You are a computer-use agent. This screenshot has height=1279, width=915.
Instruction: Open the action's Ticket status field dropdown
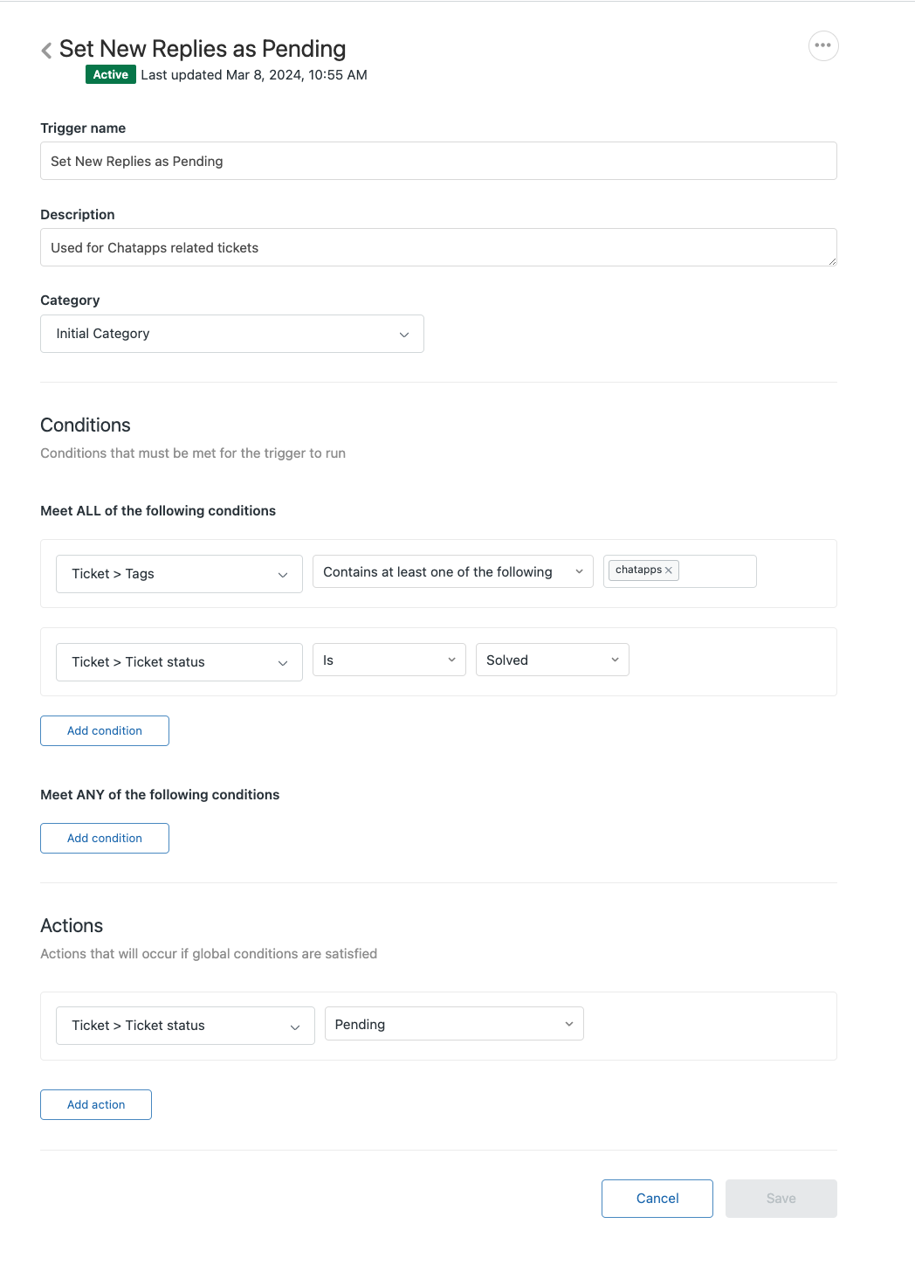185,1026
